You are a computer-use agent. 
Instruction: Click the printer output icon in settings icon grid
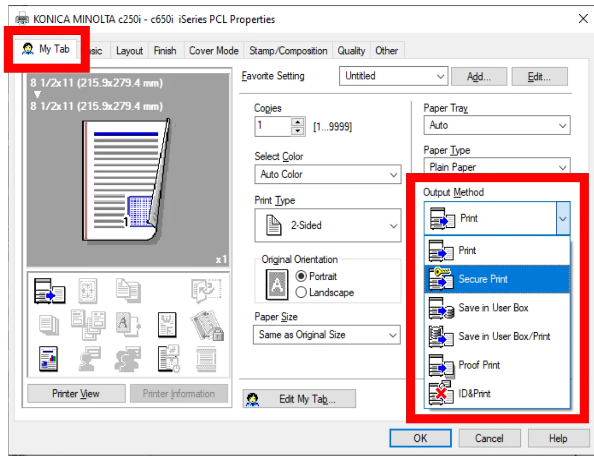[50, 291]
